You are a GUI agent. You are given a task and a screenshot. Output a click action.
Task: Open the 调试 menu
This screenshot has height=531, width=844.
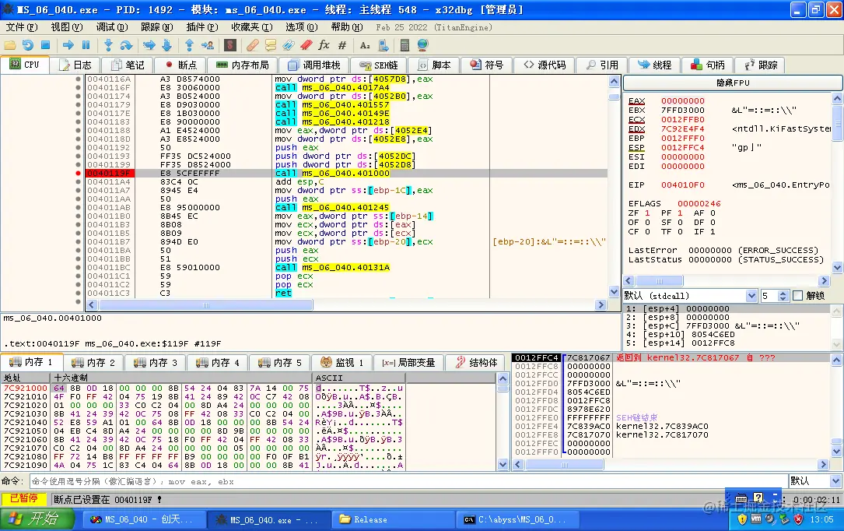[x=112, y=27]
